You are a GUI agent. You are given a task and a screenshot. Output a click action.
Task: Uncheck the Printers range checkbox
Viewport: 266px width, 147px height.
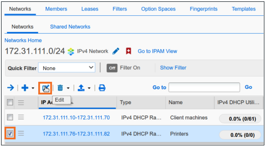(x=10, y=134)
